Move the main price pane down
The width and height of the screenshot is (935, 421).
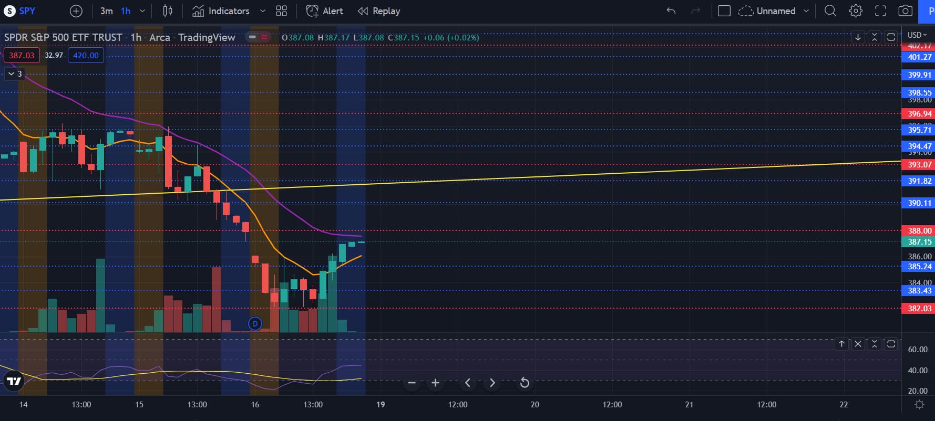858,37
